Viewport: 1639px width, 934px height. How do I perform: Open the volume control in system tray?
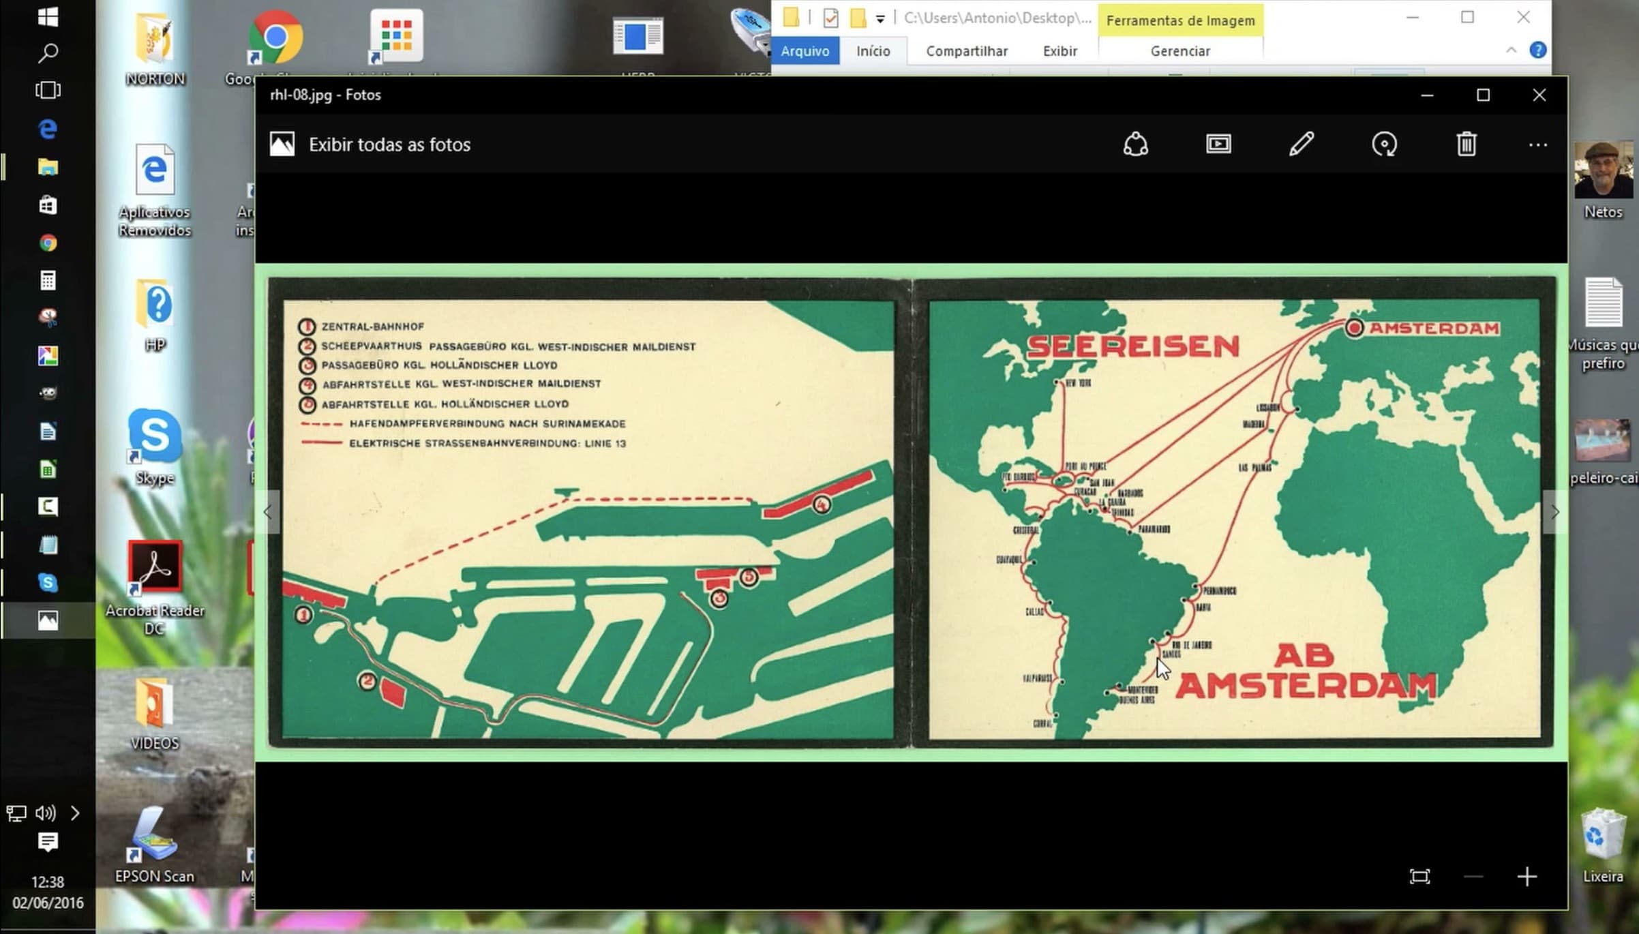(45, 813)
